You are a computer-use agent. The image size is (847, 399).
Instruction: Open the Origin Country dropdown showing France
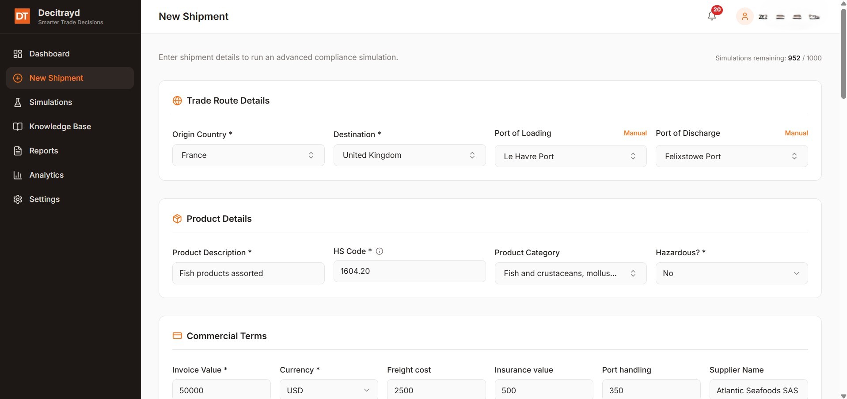coord(248,155)
